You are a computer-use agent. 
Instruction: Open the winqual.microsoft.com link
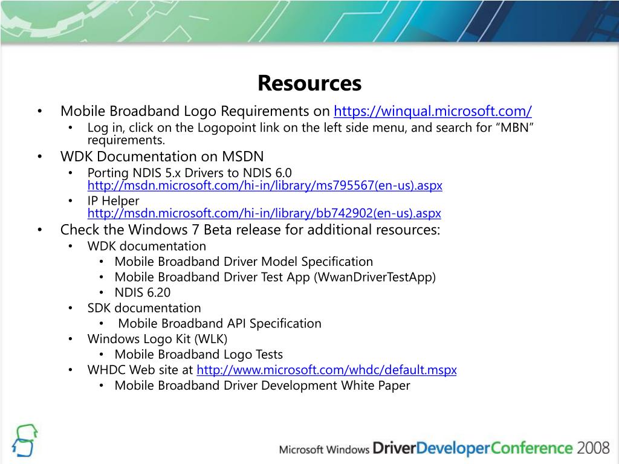point(433,111)
